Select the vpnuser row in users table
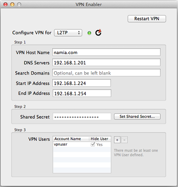This screenshot has height=187, width=178. coord(82,144)
